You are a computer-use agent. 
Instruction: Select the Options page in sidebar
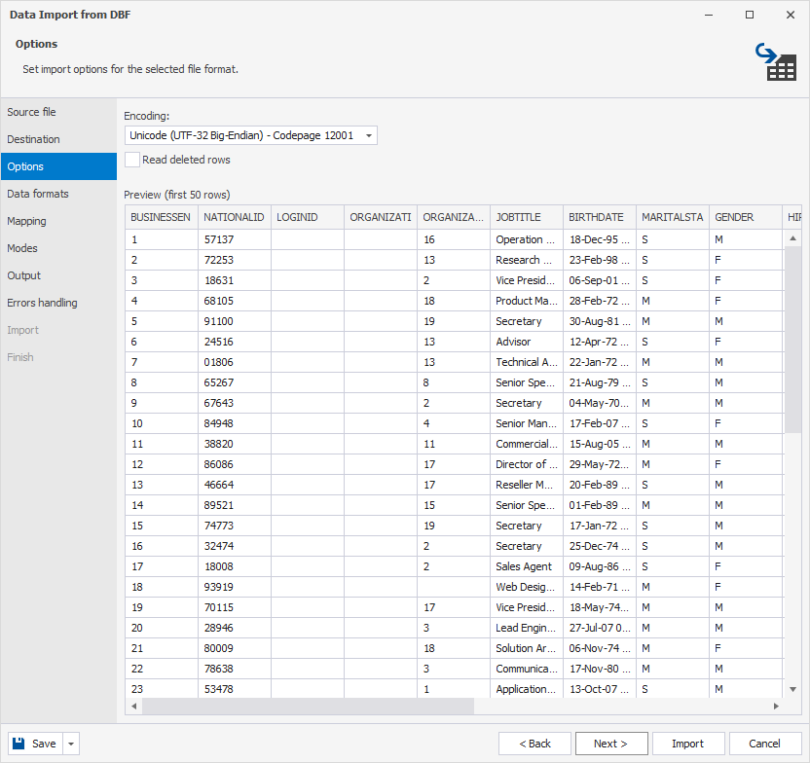click(58, 166)
